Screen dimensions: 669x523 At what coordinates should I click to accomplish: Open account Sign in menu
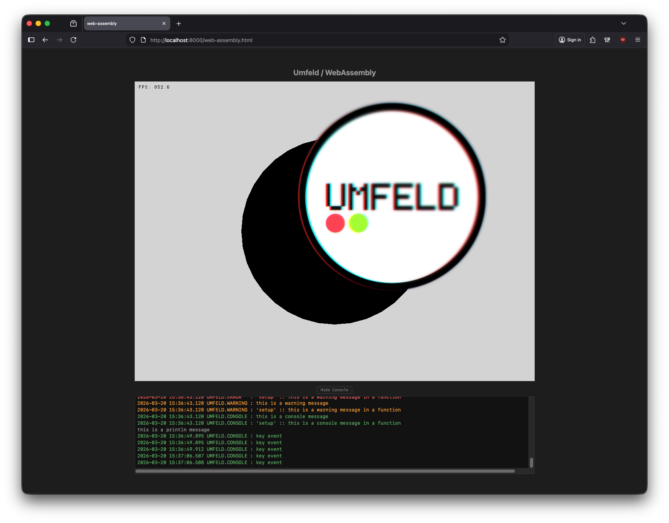569,39
